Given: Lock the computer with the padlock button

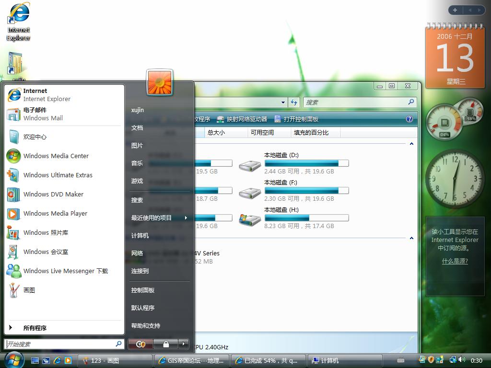Looking at the screenshot, I should 166,344.
